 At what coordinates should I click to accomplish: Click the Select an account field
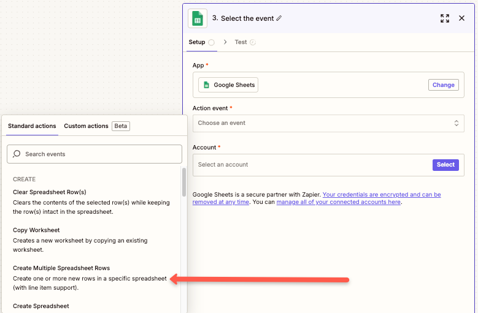click(328, 165)
